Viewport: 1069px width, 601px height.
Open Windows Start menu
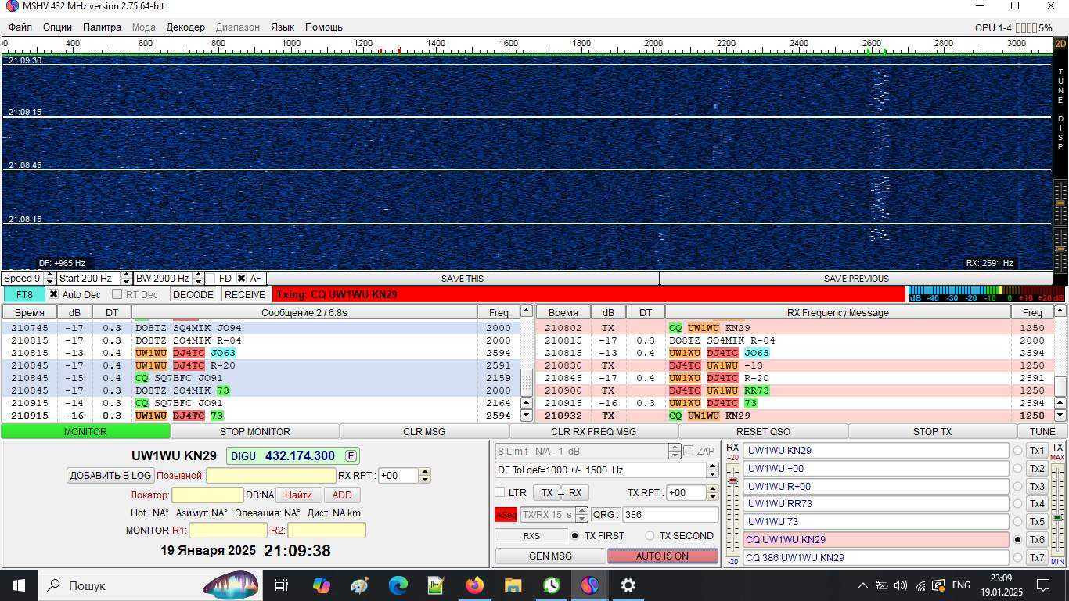(x=19, y=585)
